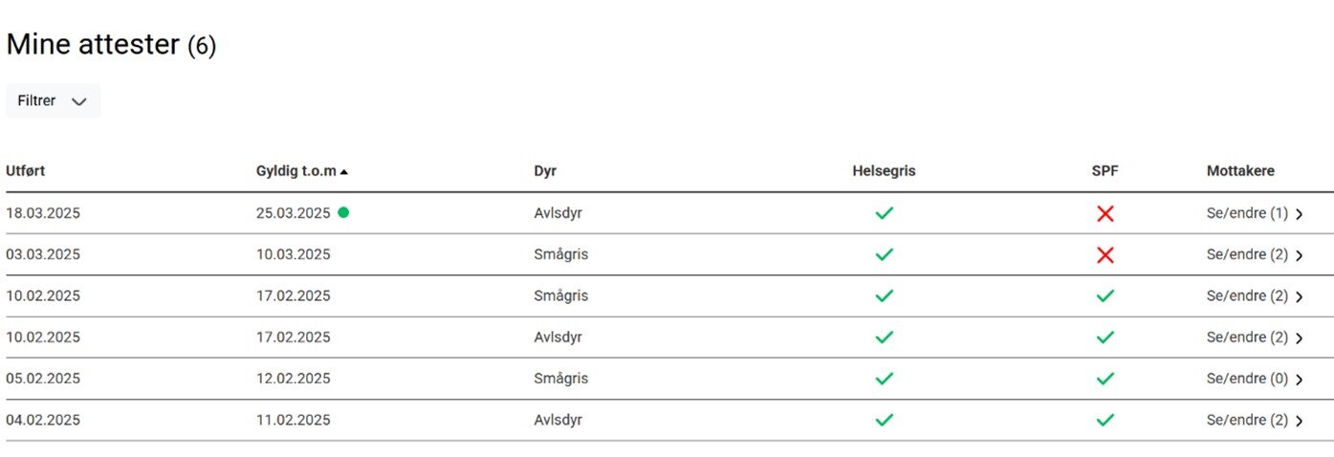Click green dot next to 25.03.2025
This screenshot has height=457, width=1334.
(343, 212)
